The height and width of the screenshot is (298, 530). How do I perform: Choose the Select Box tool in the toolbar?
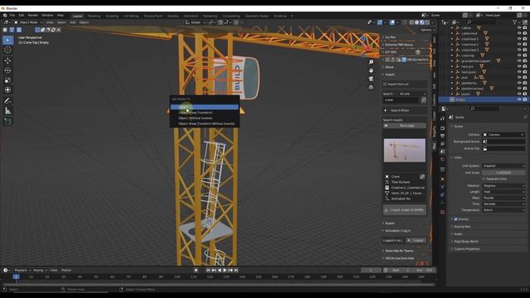(7, 41)
